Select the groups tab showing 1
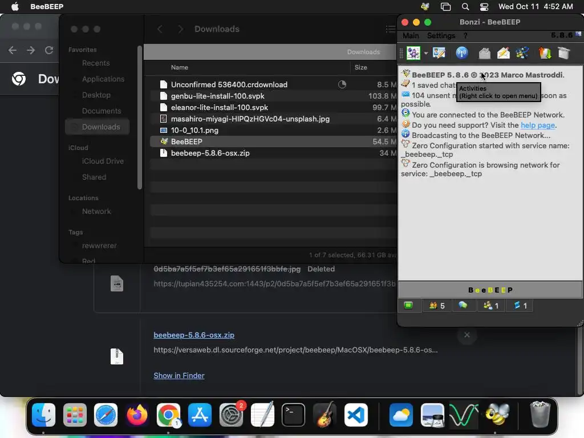The image size is (584, 438). [491, 306]
